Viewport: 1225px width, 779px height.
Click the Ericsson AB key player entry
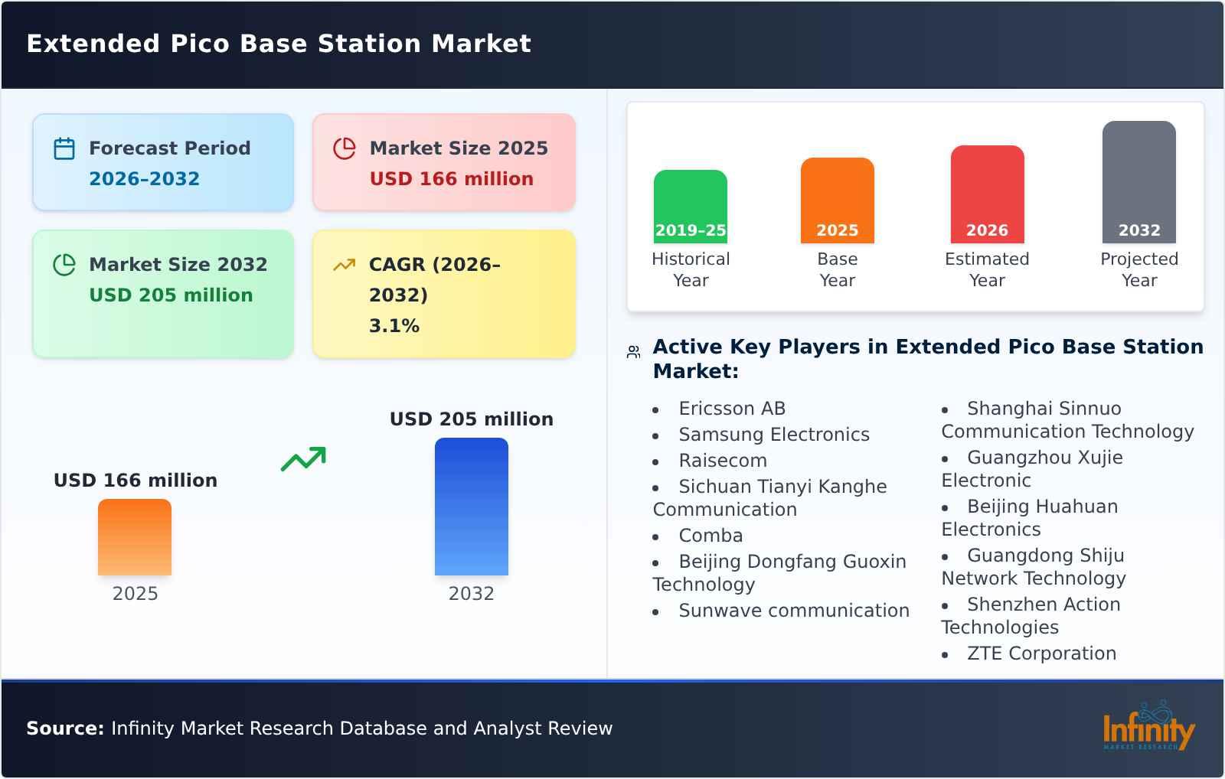click(731, 408)
